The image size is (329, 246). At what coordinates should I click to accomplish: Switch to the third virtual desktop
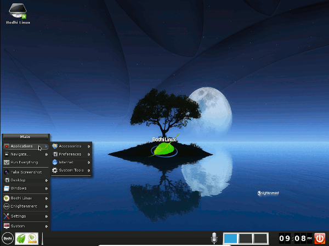coord(260,238)
